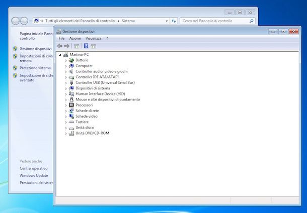Open the address bar dropdown in Control Panel

[167, 21]
